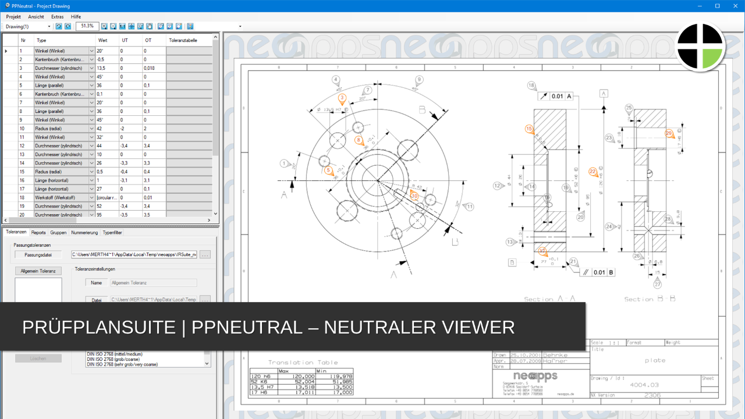The height and width of the screenshot is (419, 745).
Task: Select DIN ISO 2768 (mittel/medium) entry
Action: coord(115,354)
